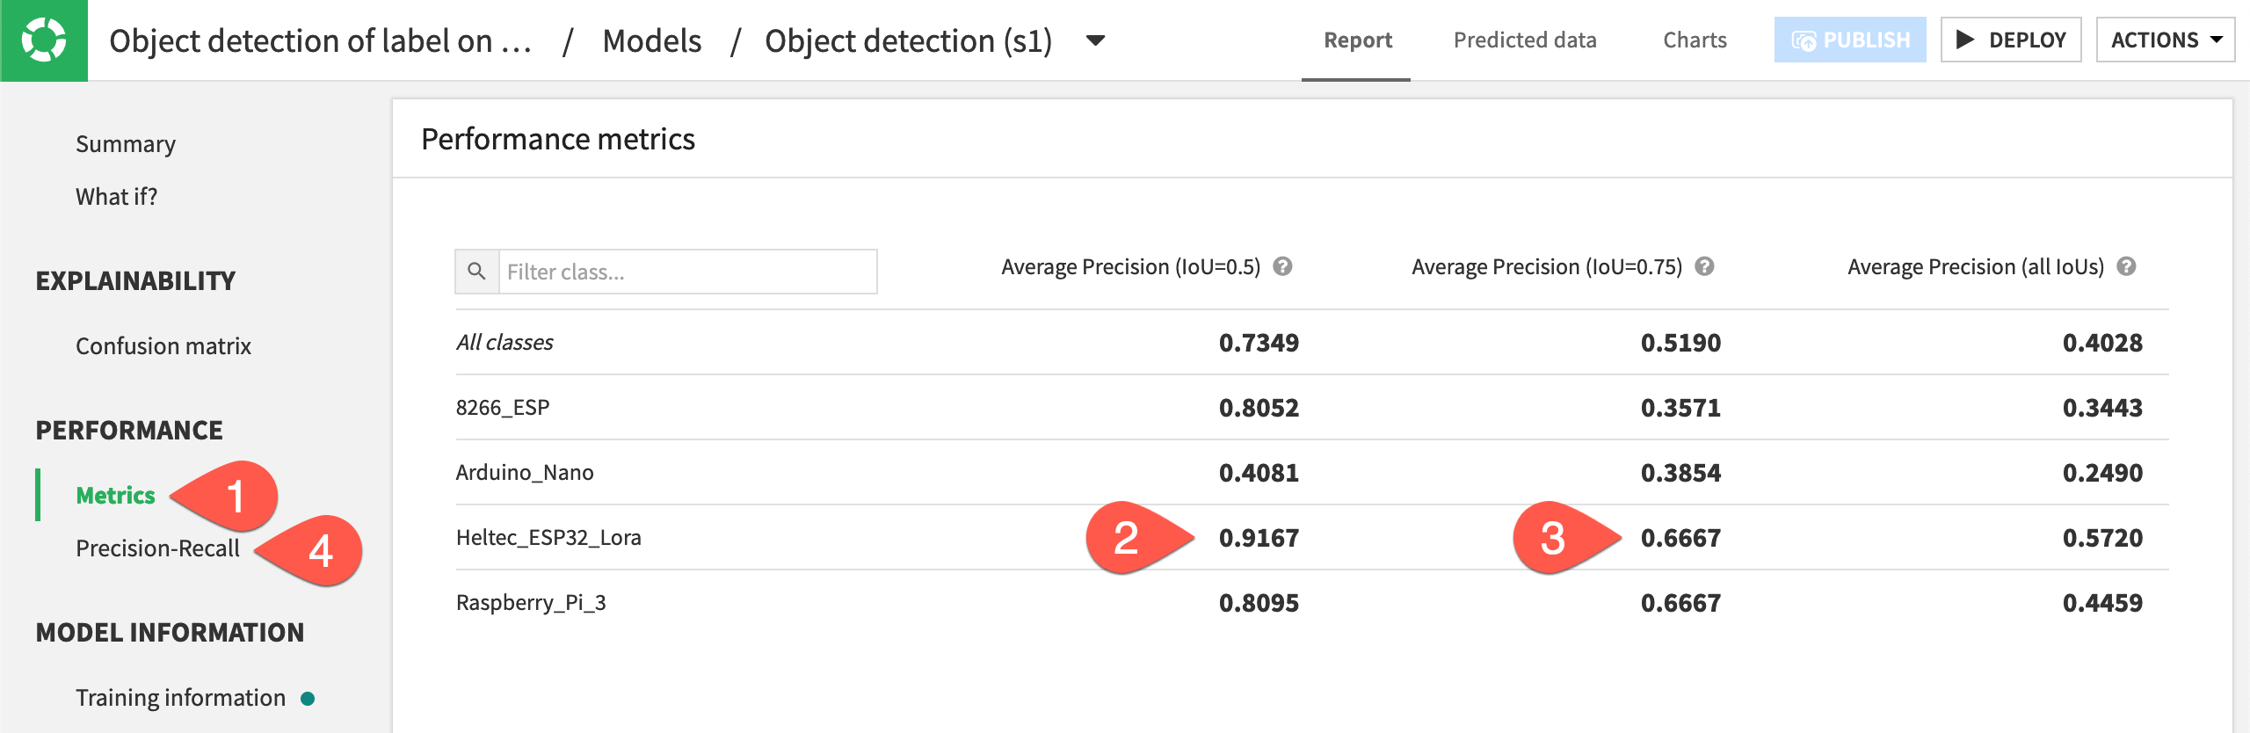2250x733 pixels.
Task: Open the Confusion matrix page
Action: click(163, 346)
